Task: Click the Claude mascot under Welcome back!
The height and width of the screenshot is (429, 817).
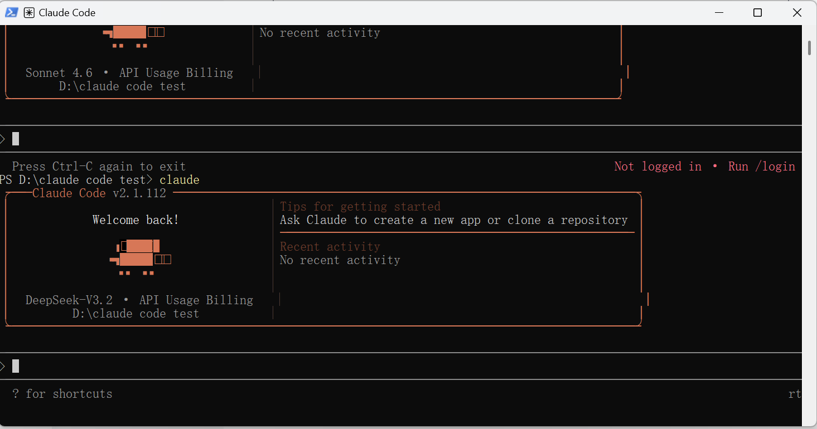Action: pos(141,257)
